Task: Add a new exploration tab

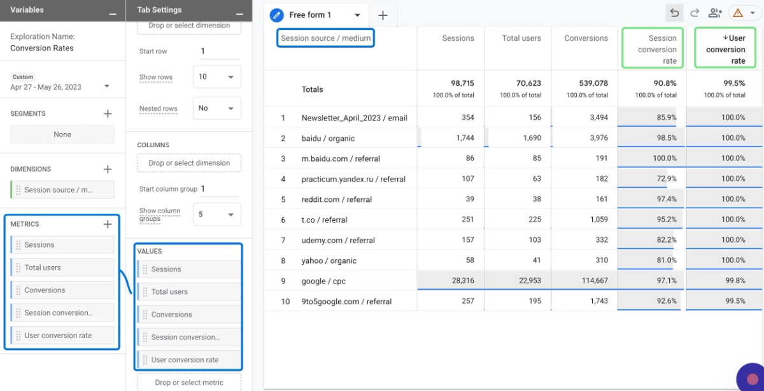Action: (383, 15)
